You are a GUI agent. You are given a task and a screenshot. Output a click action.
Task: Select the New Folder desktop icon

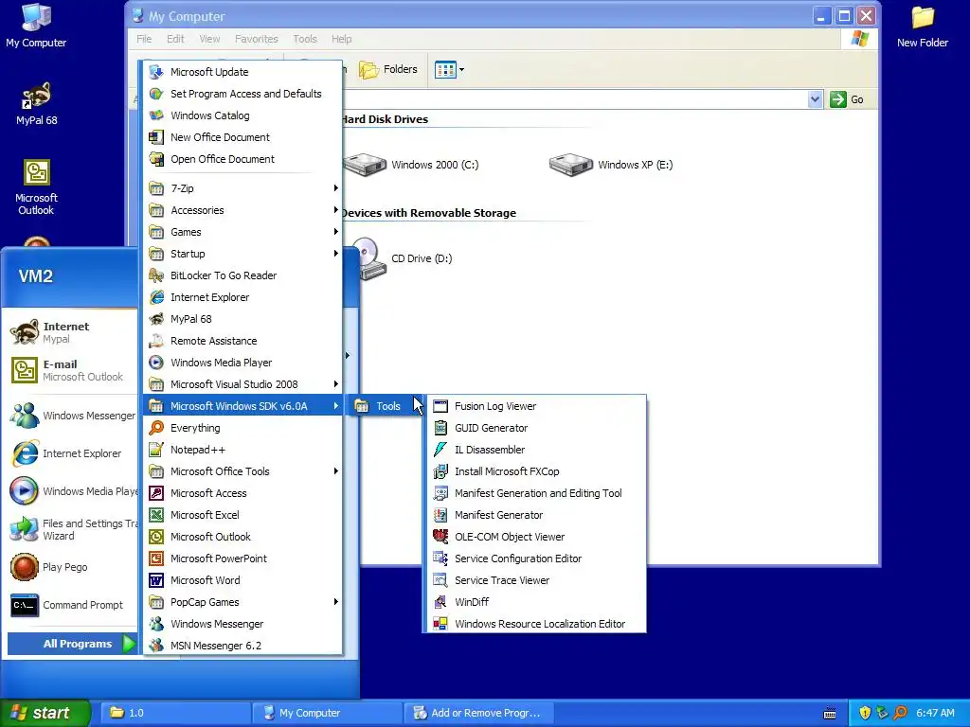923,27
